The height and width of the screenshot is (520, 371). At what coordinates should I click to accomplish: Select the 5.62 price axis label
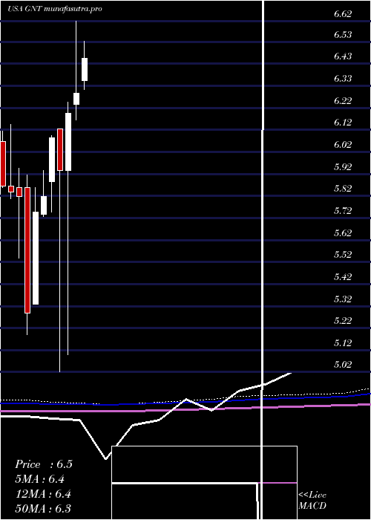[x=343, y=233]
